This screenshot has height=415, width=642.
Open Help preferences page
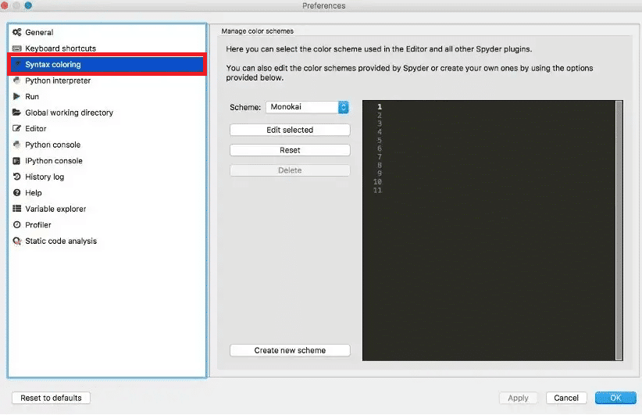107,192
